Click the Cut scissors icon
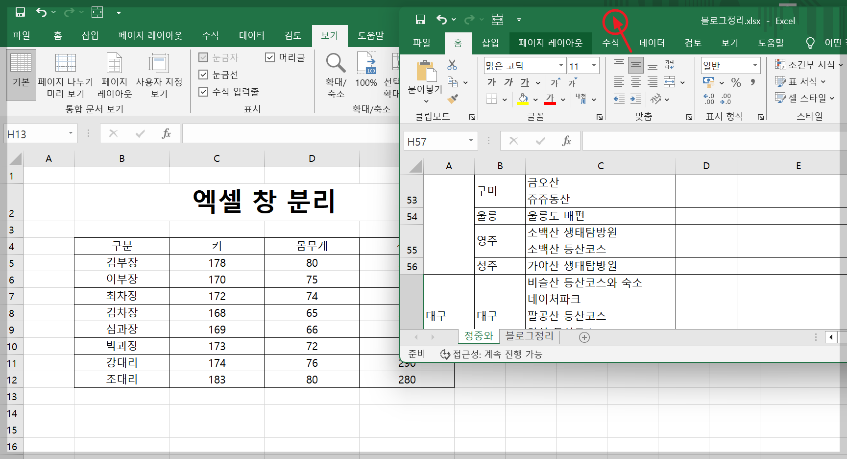 pos(452,65)
